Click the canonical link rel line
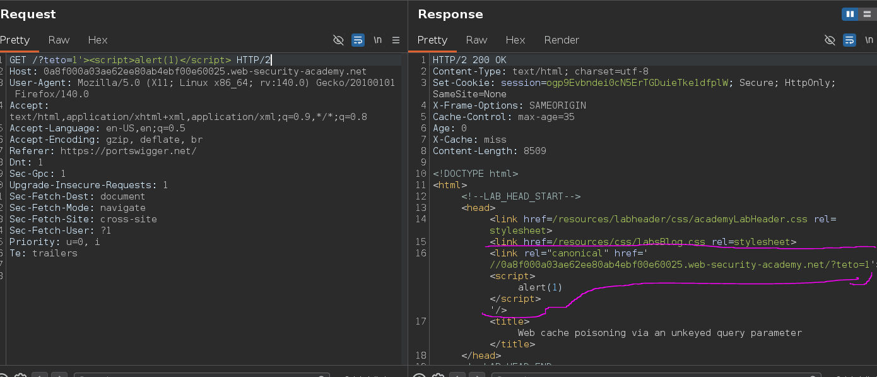The image size is (877, 377). click(570, 253)
